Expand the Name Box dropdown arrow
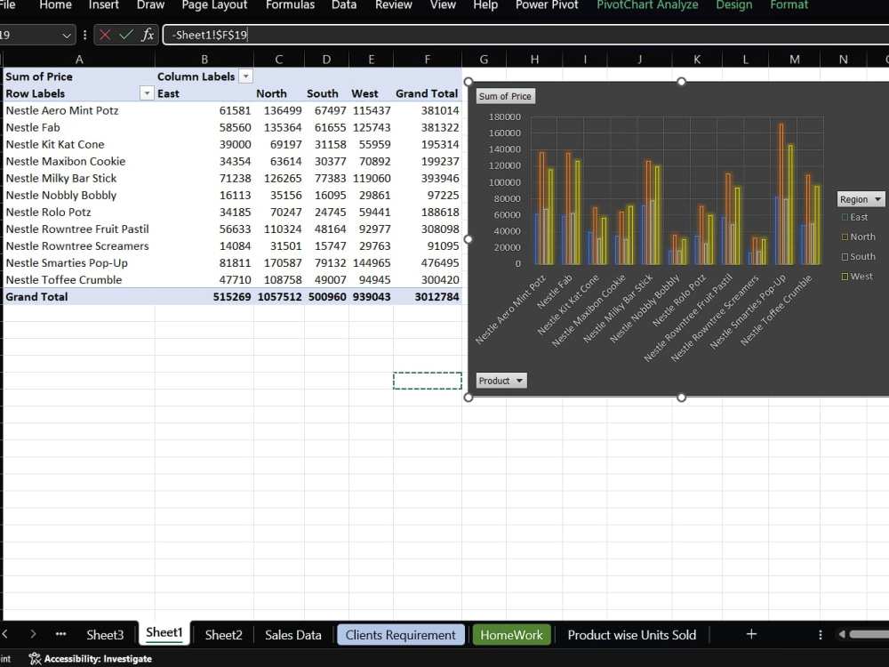Screen dimensions: 889x667 (67, 36)
